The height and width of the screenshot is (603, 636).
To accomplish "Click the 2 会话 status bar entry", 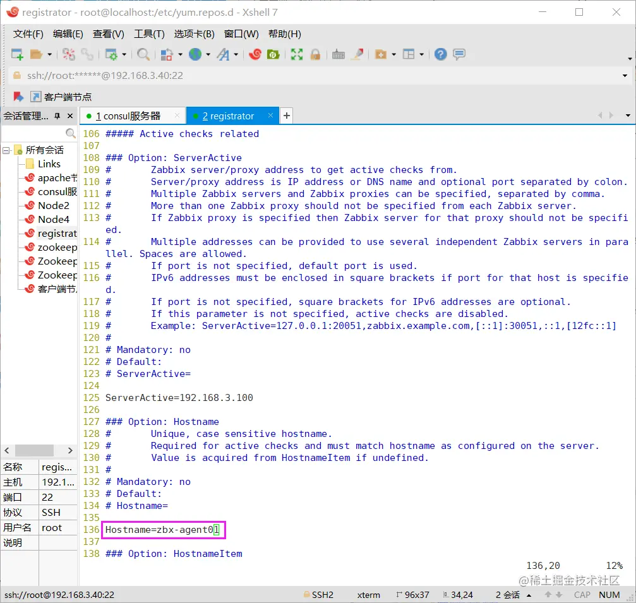I will pyautogui.click(x=507, y=595).
